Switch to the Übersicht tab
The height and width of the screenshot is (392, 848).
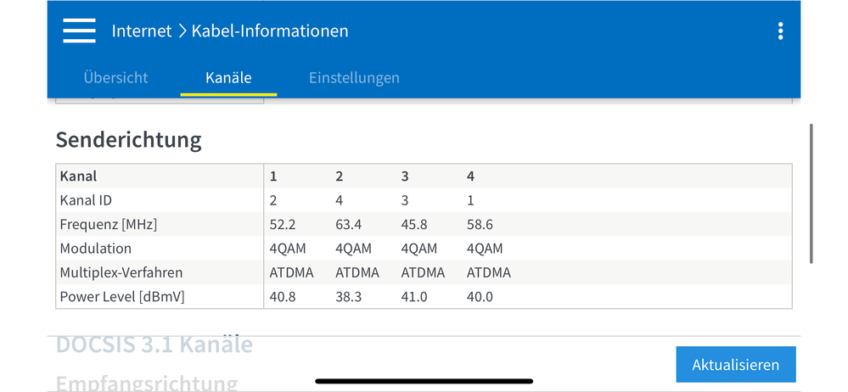click(x=115, y=77)
